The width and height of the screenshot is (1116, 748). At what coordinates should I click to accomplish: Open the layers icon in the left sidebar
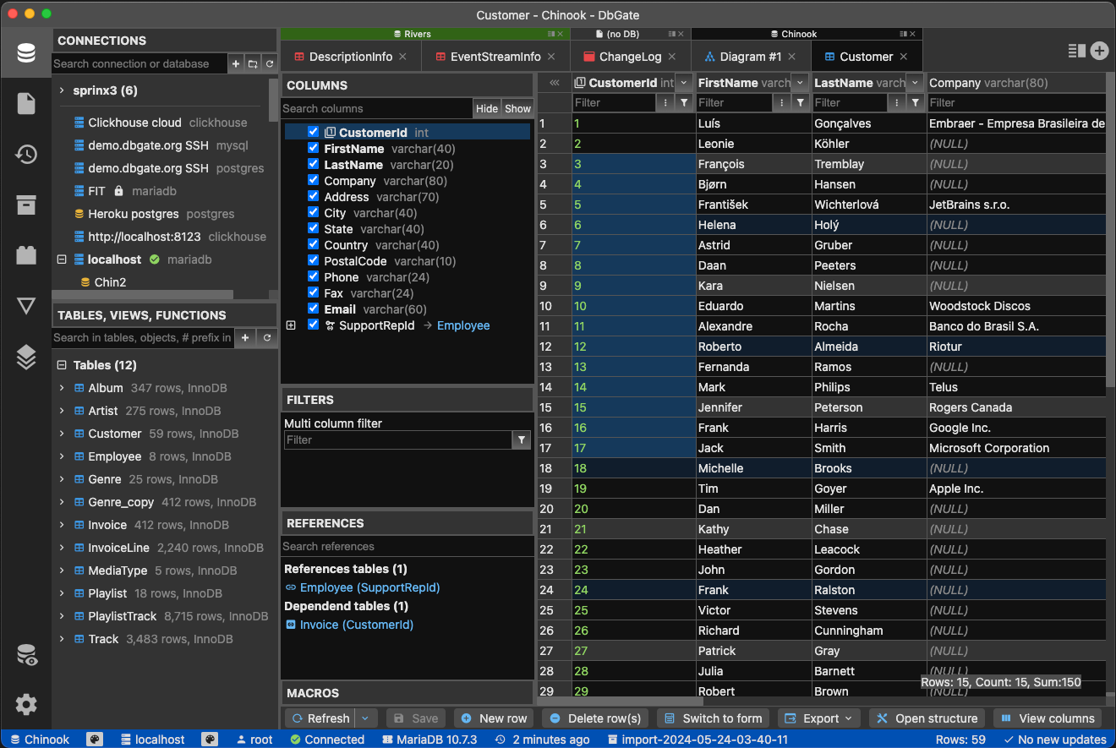pos(26,358)
